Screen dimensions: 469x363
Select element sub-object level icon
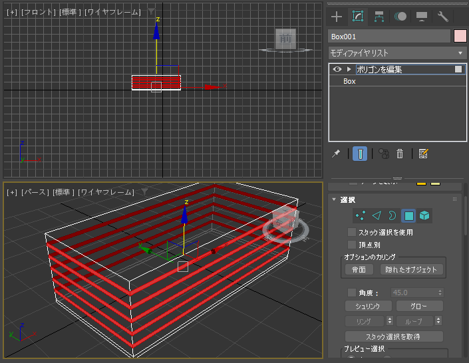pyautogui.click(x=424, y=215)
